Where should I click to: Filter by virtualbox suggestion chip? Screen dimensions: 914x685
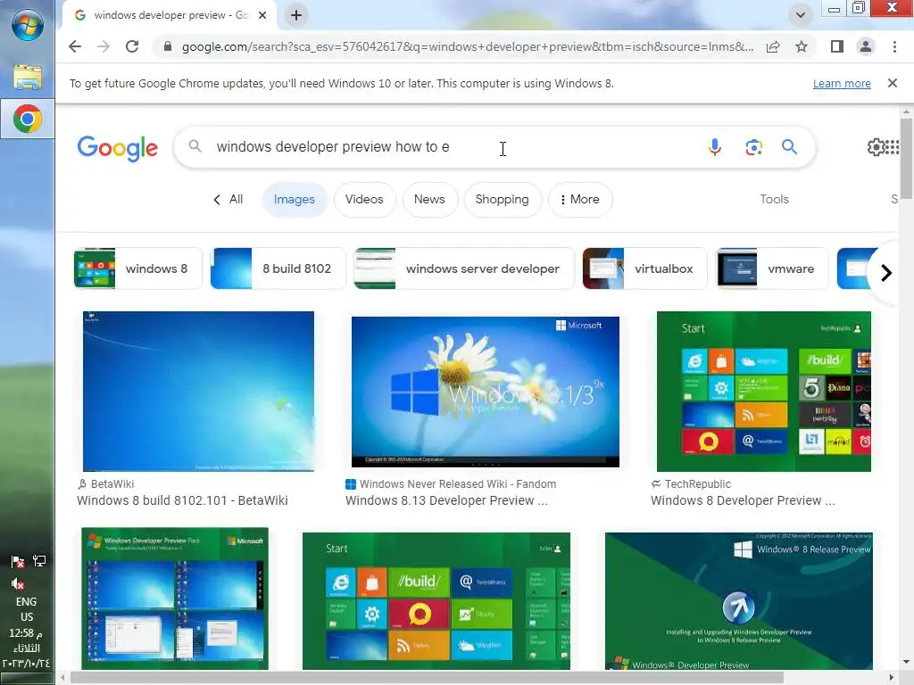(x=644, y=268)
